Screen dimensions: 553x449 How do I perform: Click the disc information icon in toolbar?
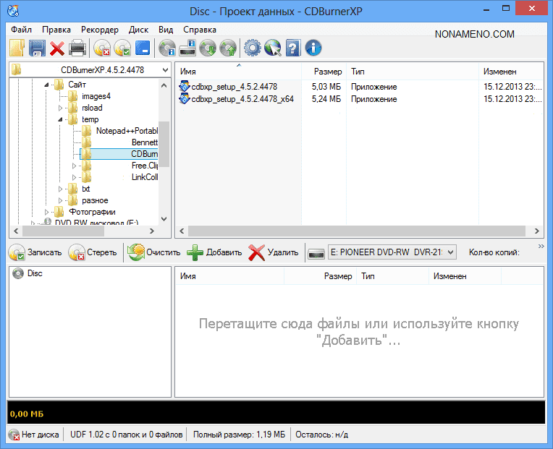[167, 48]
